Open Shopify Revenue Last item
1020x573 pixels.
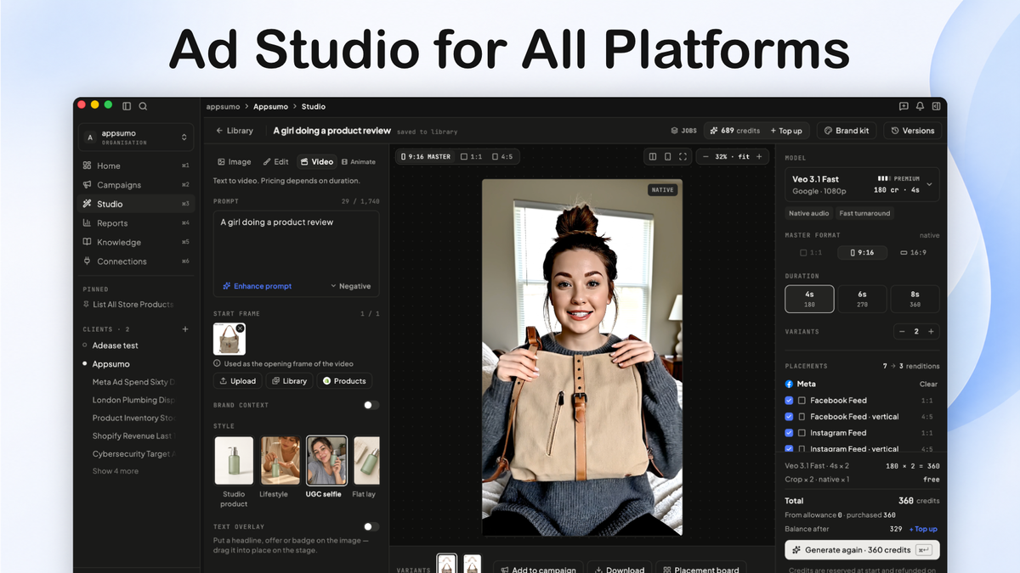(x=133, y=435)
